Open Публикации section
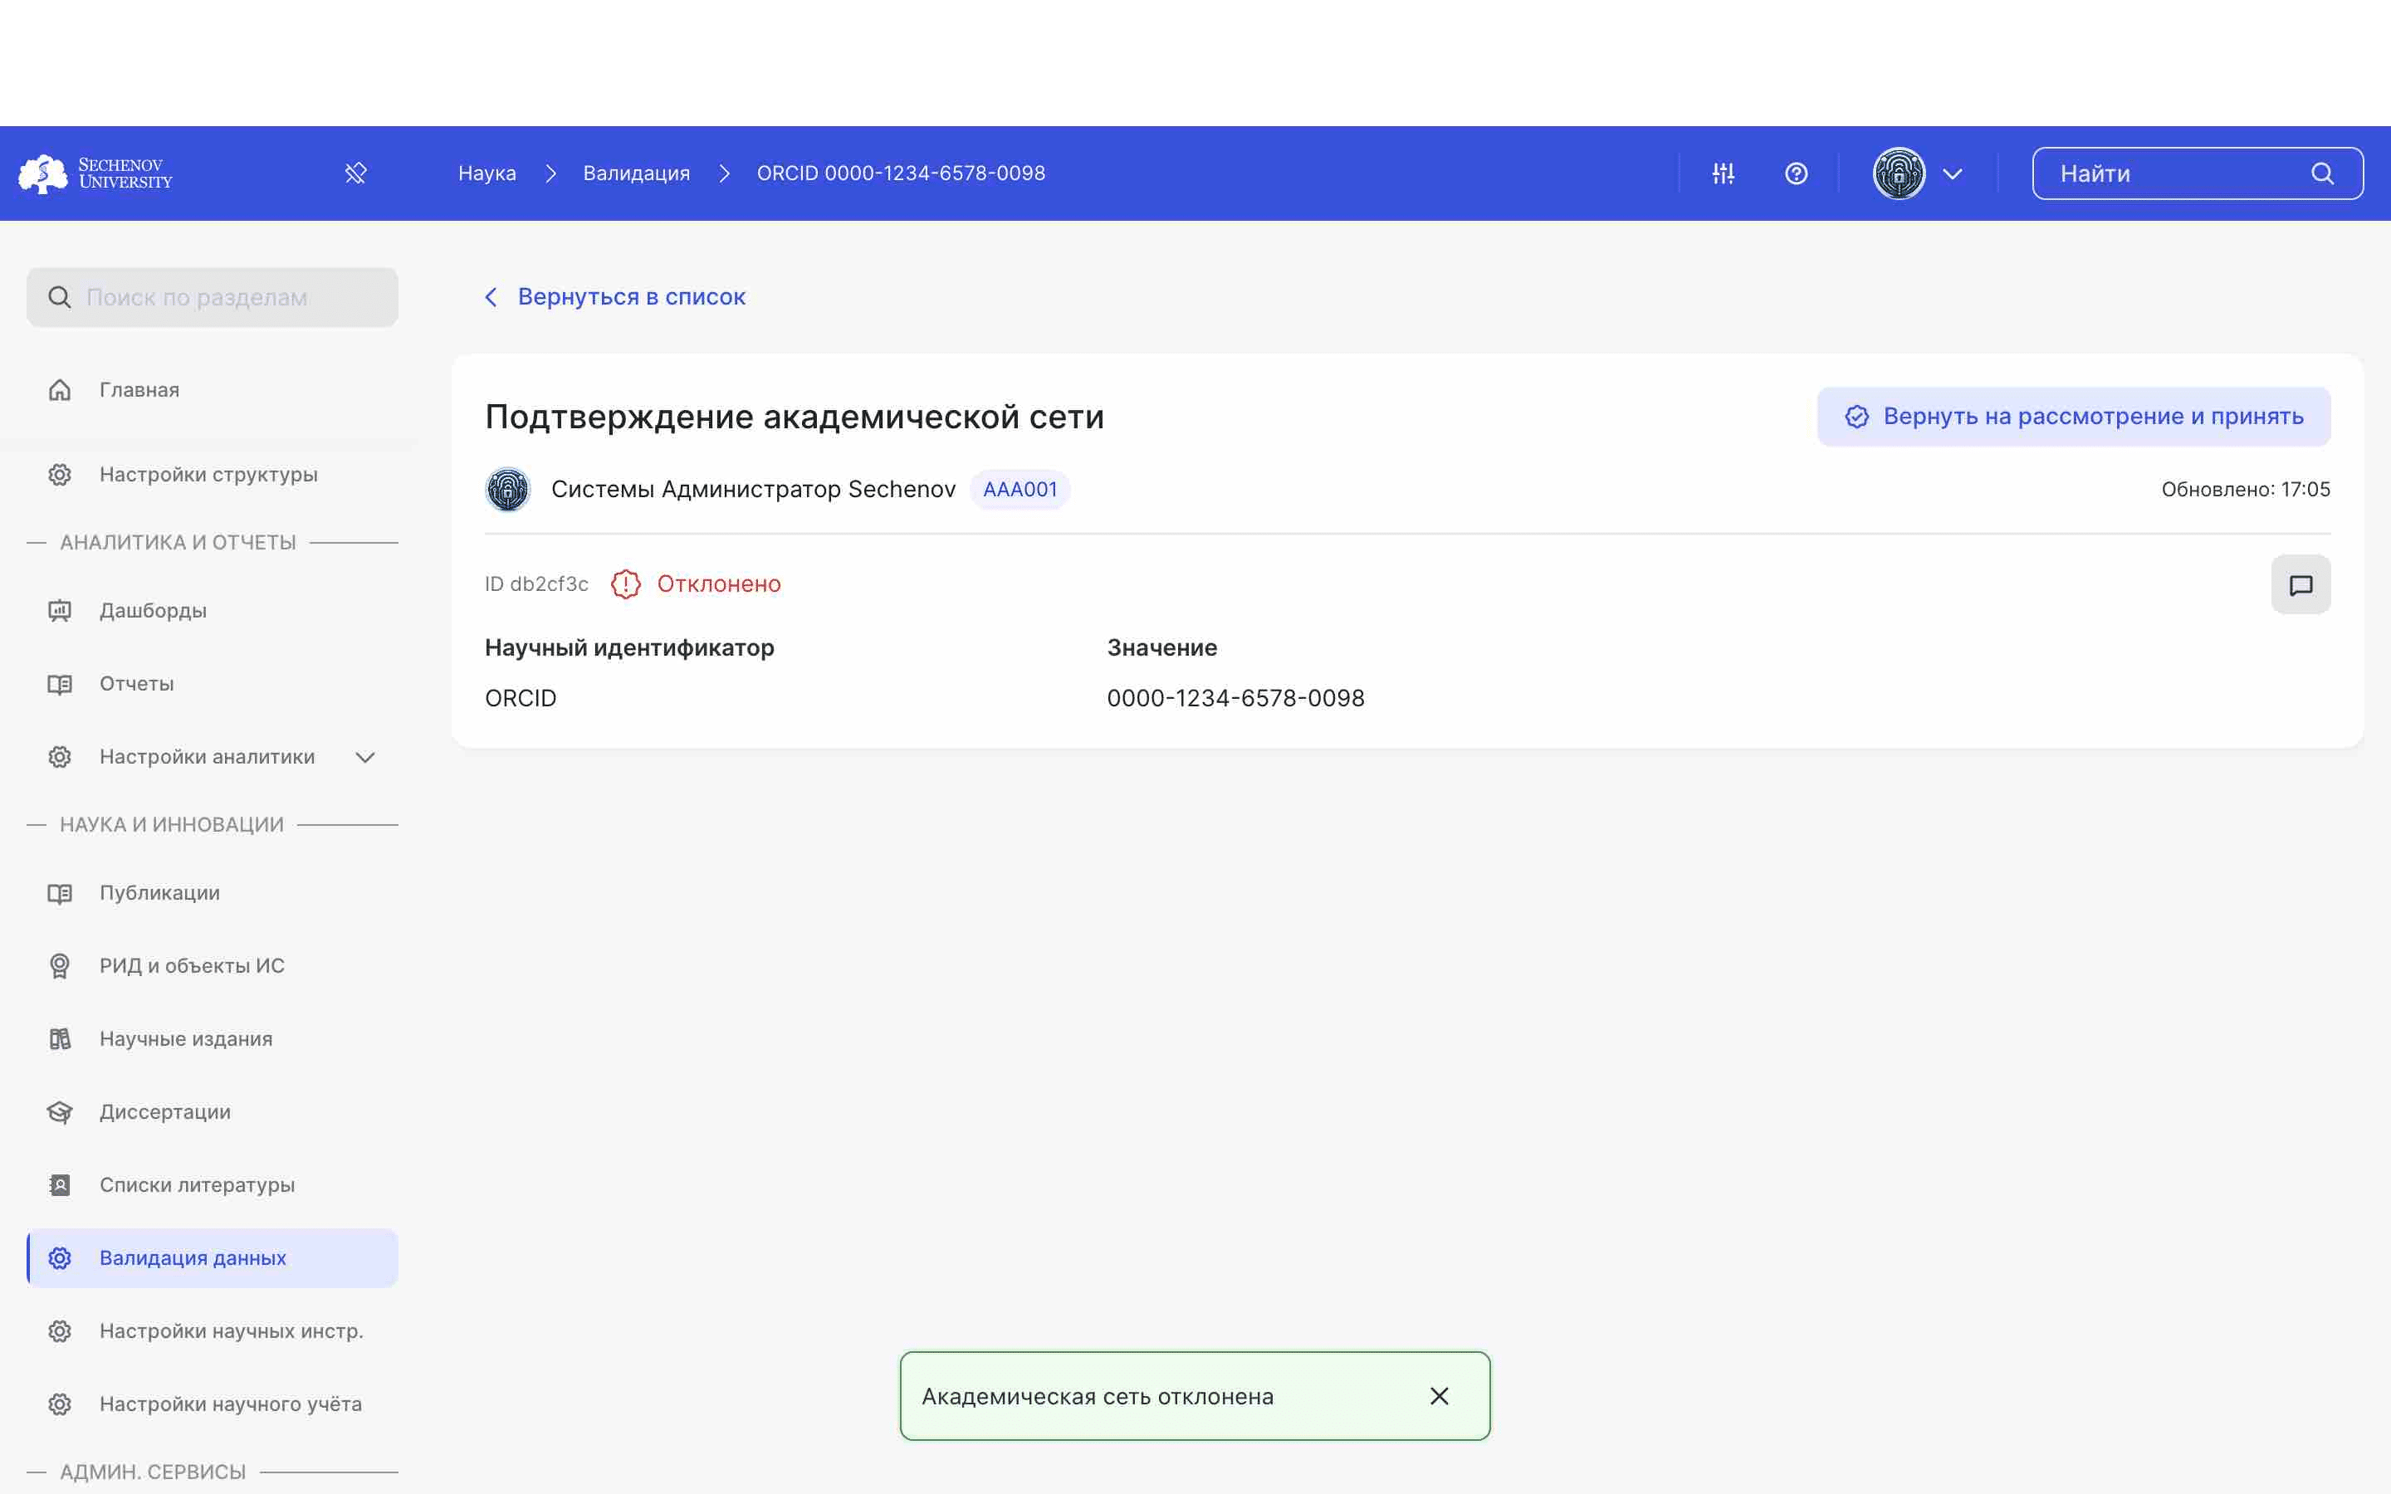 tap(213, 893)
